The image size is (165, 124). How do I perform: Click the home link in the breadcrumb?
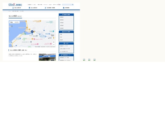[10, 11]
